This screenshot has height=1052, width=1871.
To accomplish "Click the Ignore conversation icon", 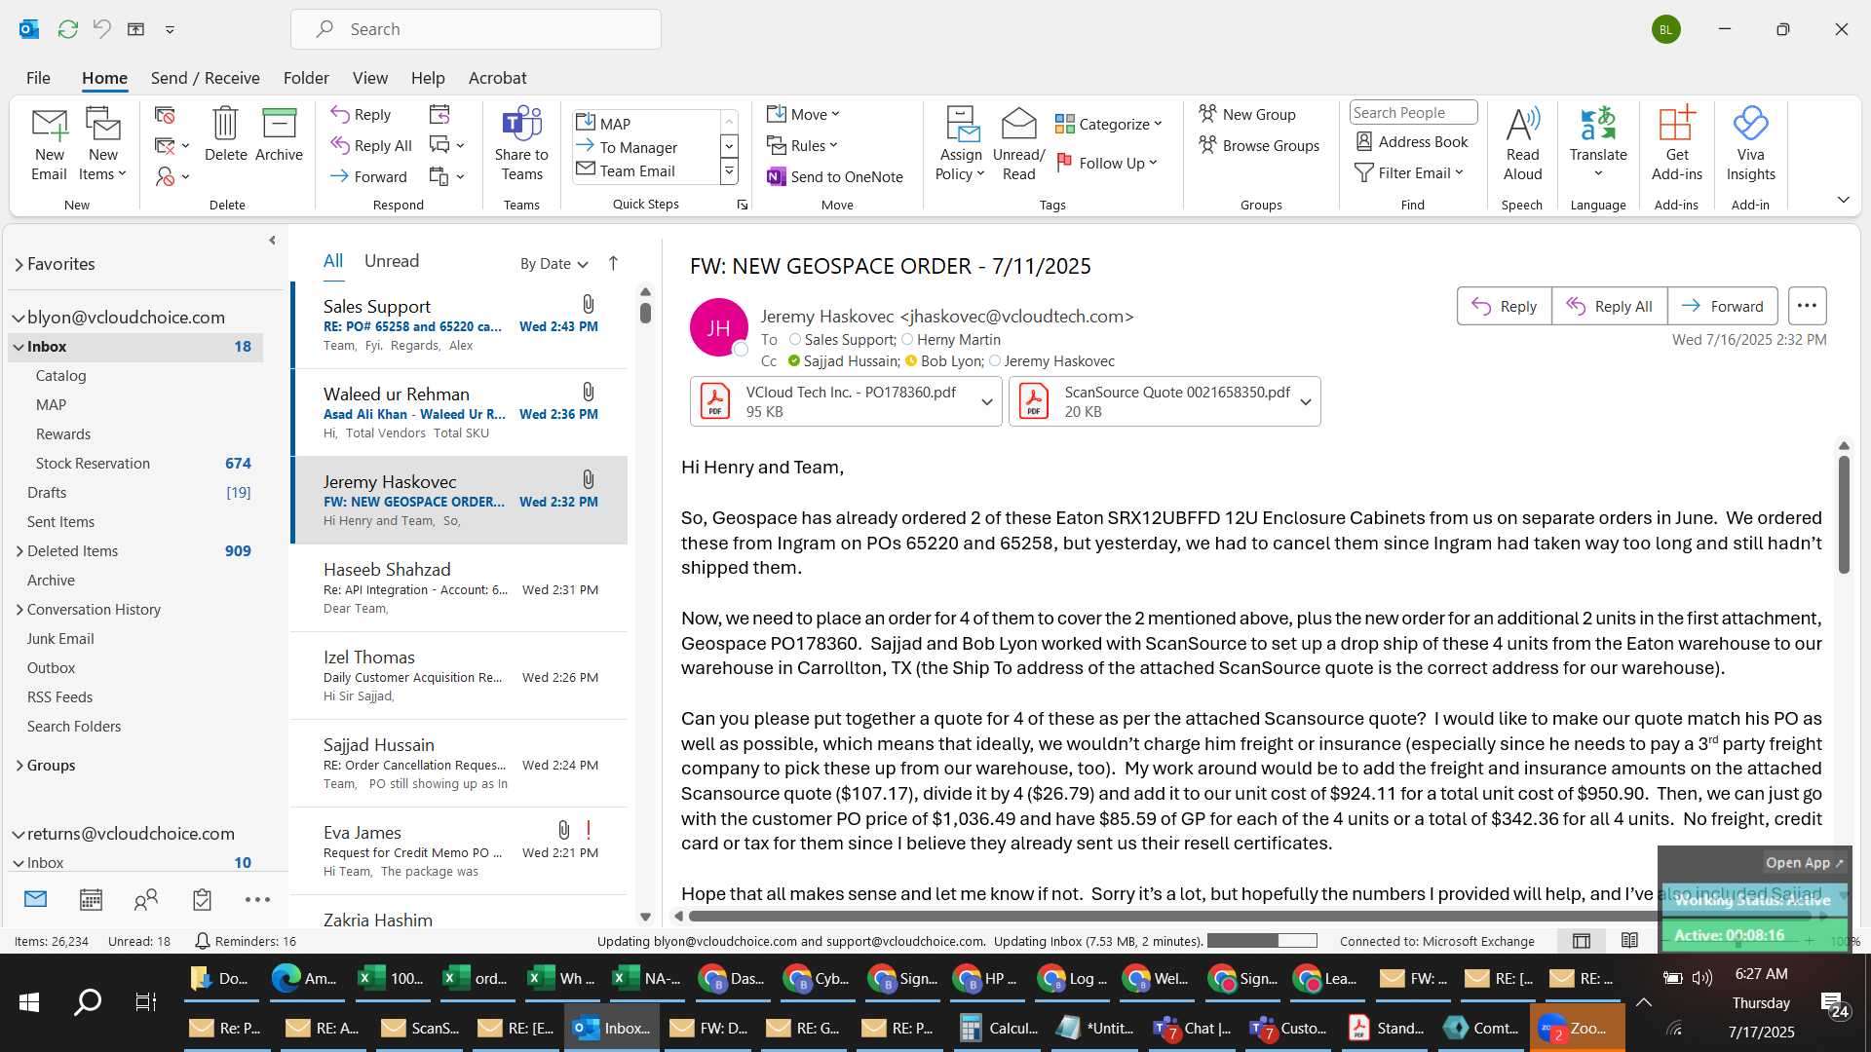I will tap(165, 115).
